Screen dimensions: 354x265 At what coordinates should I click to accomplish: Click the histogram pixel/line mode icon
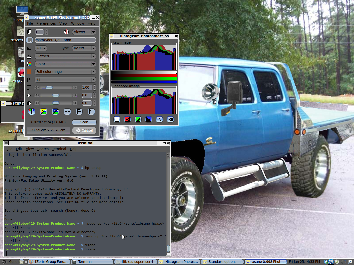[159, 119]
